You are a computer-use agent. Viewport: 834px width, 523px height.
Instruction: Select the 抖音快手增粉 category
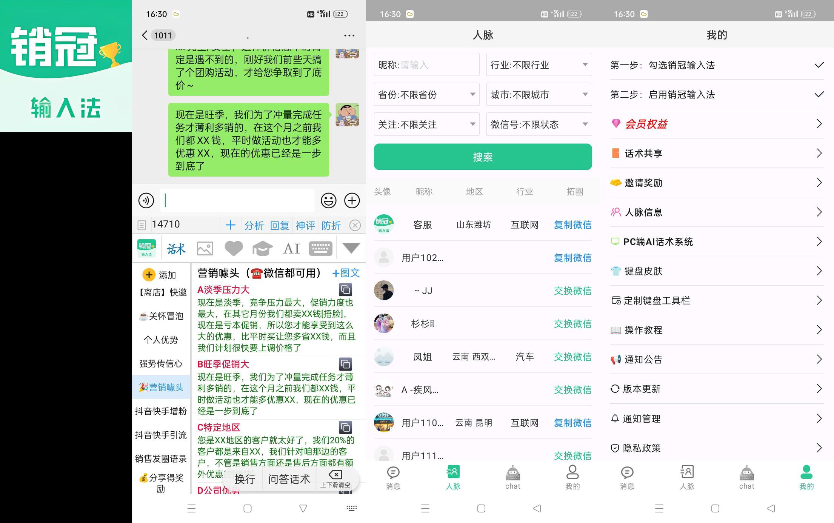161,411
